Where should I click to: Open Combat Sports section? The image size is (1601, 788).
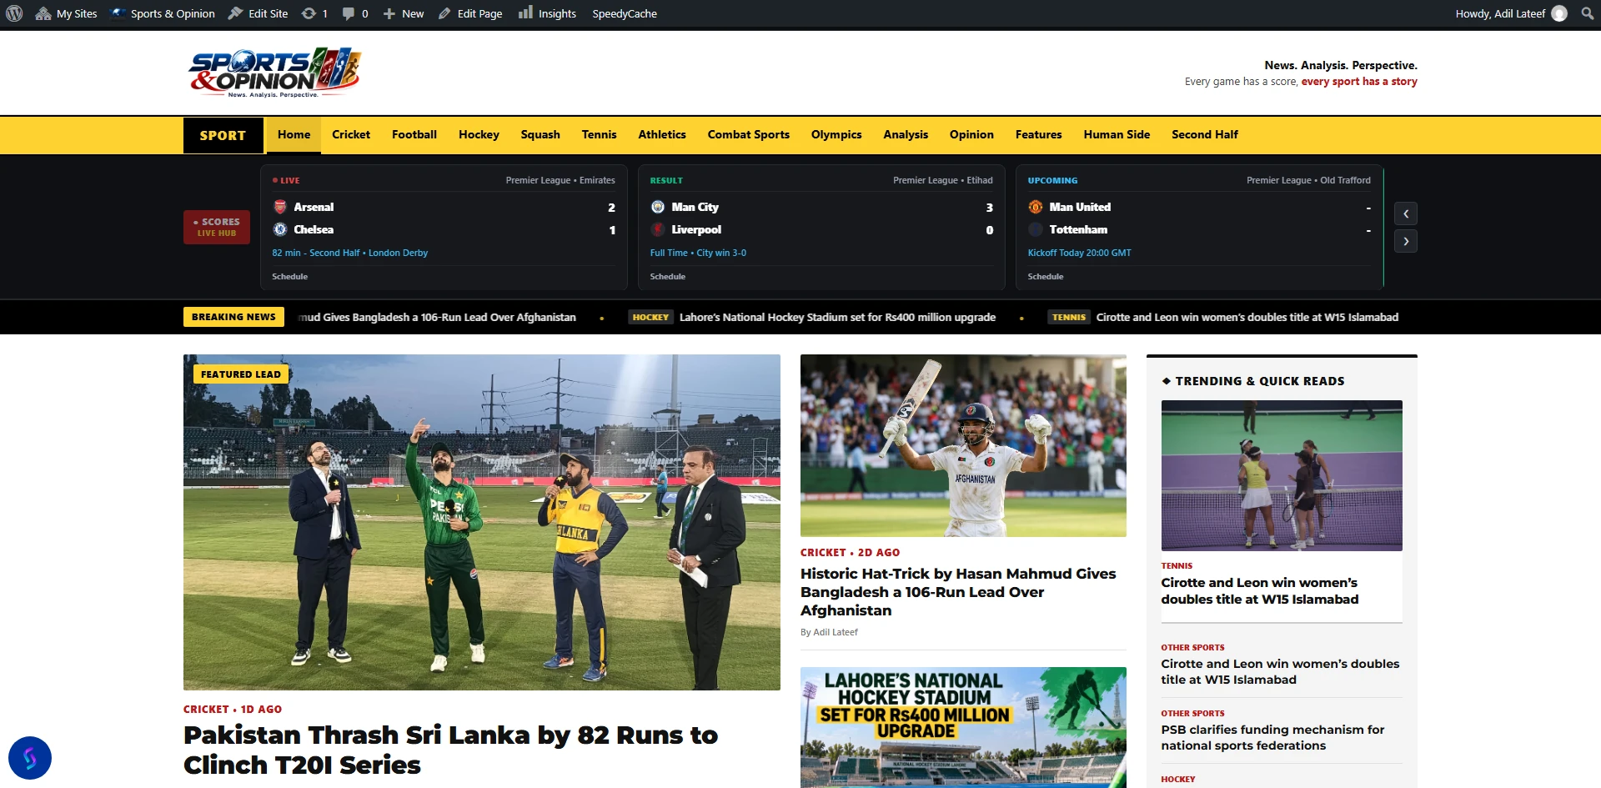(749, 134)
